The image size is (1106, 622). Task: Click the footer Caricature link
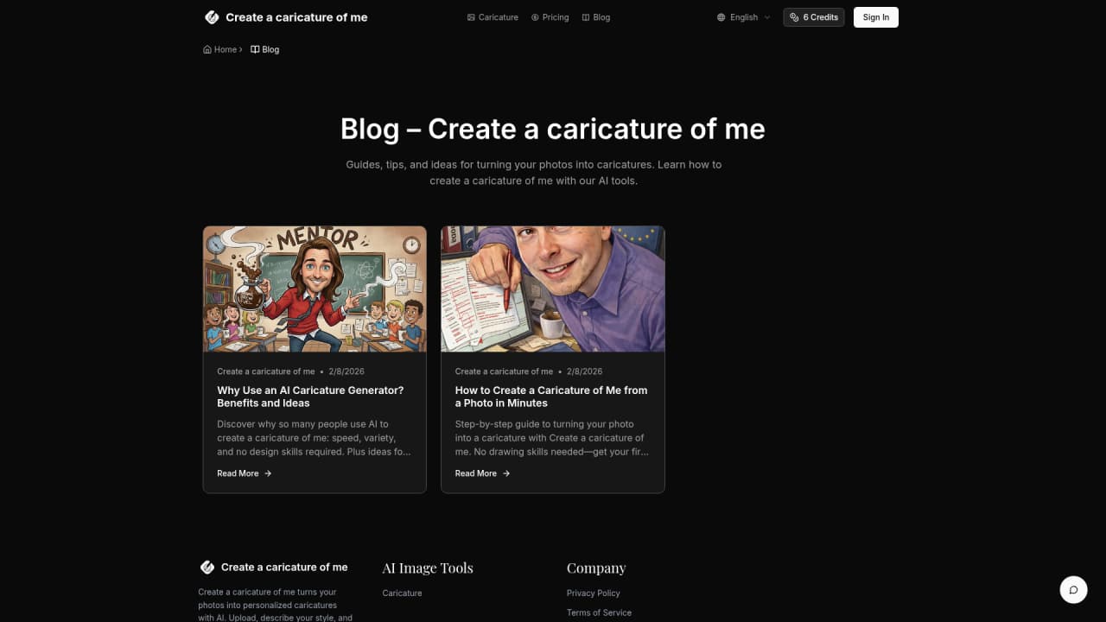point(403,593)
